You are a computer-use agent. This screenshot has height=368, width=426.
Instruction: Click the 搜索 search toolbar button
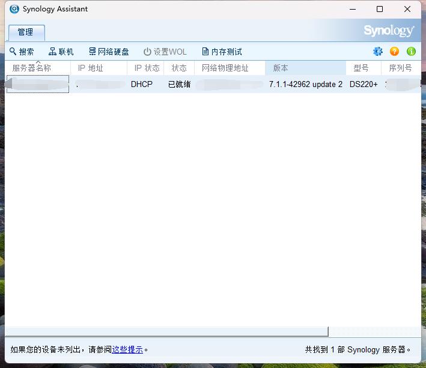click(x=22, y=52)
